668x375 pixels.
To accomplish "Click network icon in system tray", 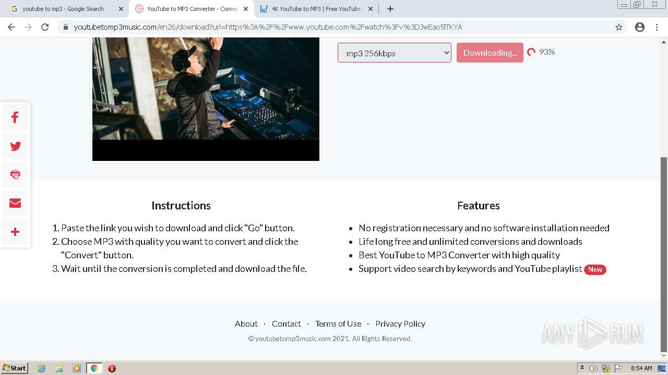I will [x=606, y=368].
